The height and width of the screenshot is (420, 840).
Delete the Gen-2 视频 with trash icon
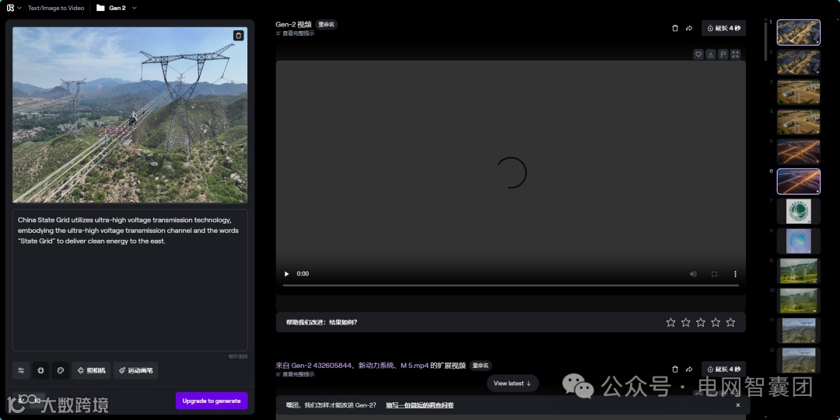(x=675, y=28)
